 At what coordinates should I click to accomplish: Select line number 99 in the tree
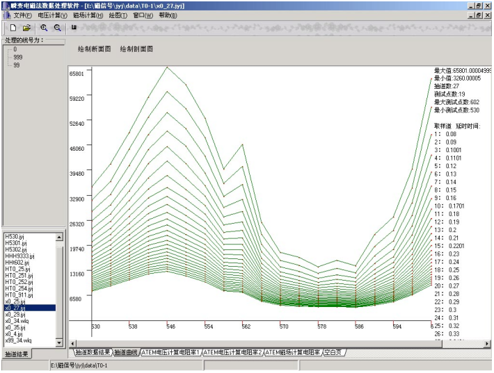[16, 65]
